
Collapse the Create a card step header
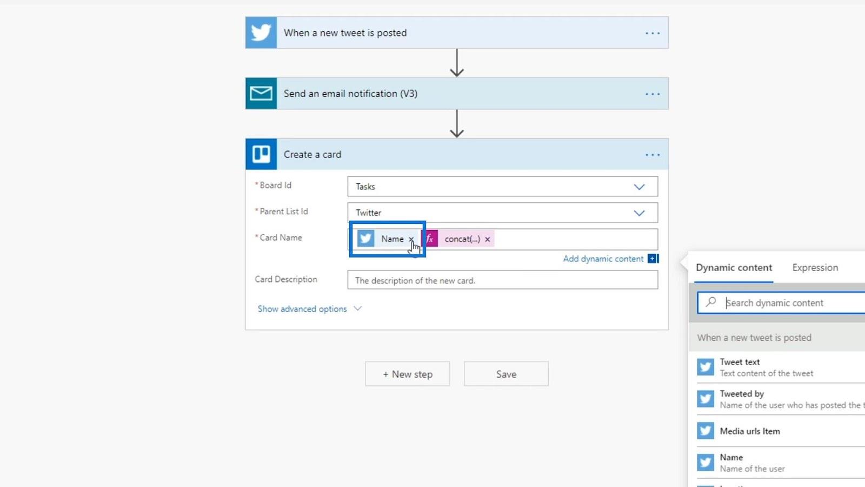[457, 154]
